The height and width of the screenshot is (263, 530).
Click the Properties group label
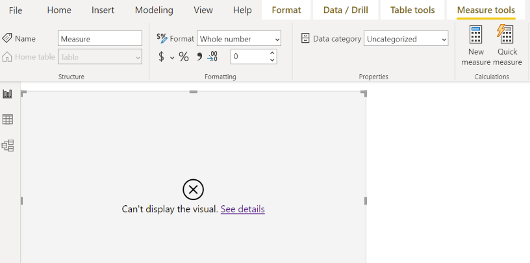tap(373, 77)
